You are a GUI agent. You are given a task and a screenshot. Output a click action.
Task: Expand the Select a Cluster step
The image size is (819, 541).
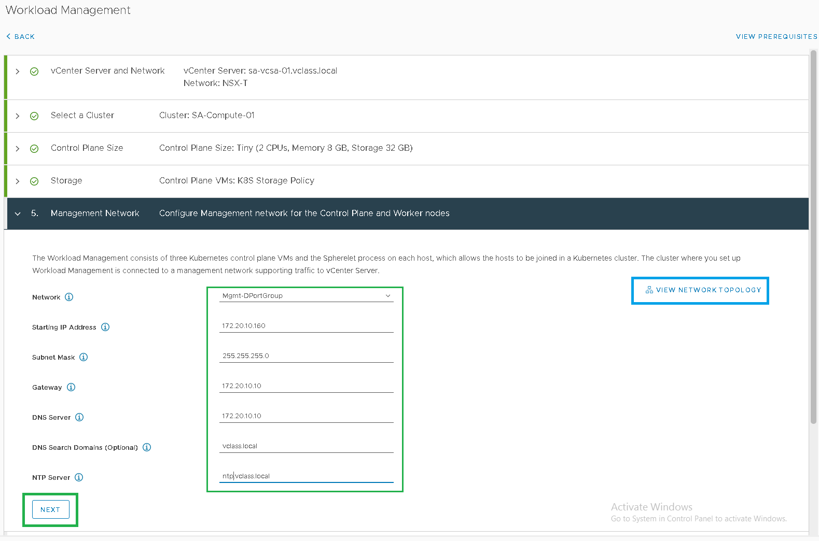(x=18, y=116)
